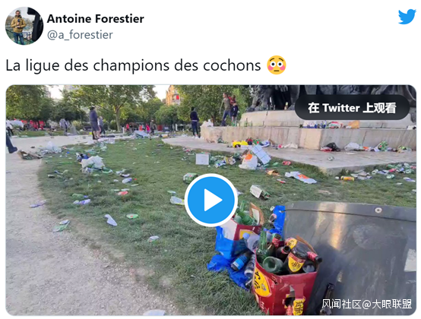Click the white plastic bag on the grass
Screen dimensions: 421x319
click(x=93, y=163)
